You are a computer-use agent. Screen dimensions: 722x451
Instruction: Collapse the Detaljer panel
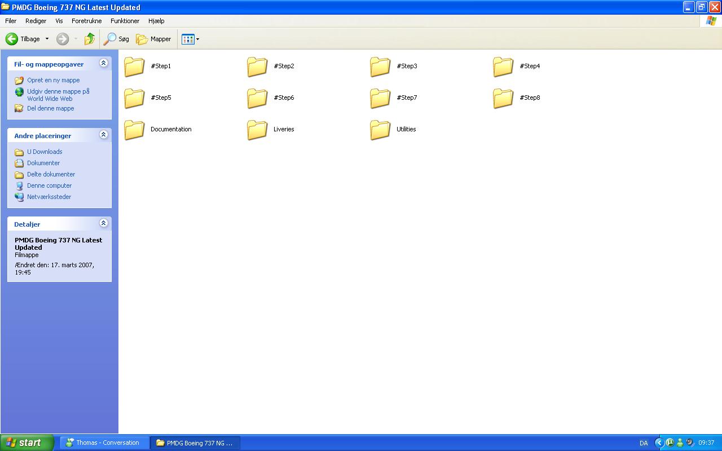click(103, 223)
